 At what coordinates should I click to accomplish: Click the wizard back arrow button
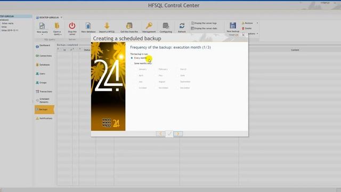coord(160,134)
